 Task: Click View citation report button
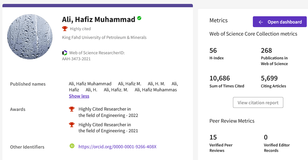tap(258, 102)
